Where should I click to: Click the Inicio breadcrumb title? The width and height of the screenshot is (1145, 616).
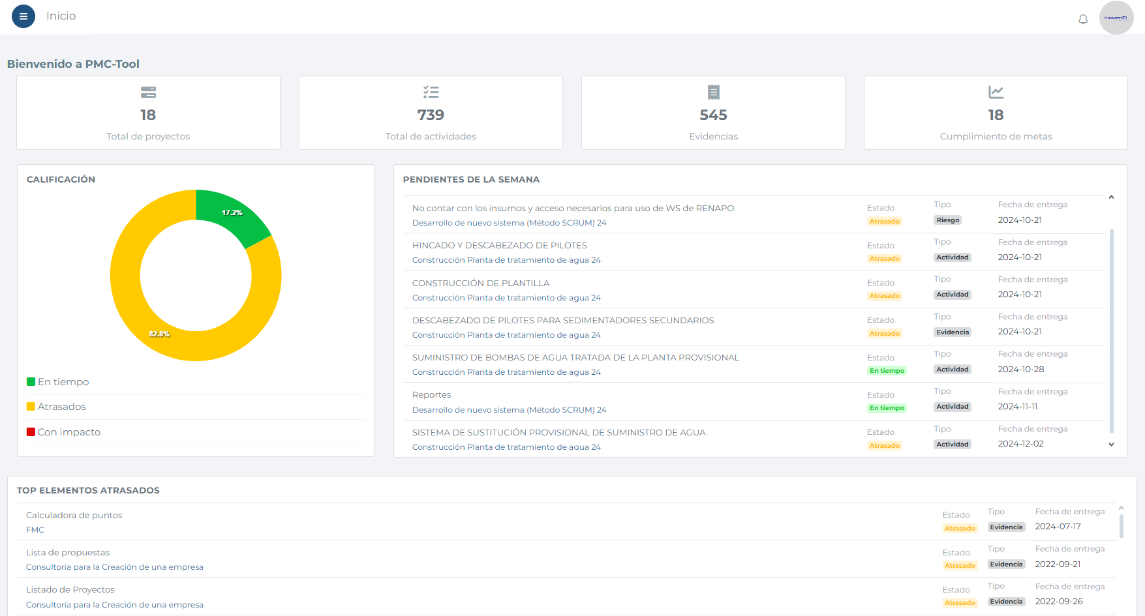click(61, 16)
